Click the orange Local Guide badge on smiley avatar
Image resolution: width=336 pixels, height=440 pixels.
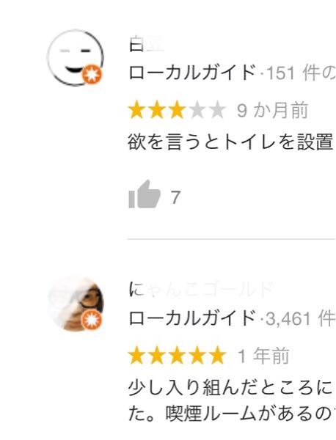[x=91, y=74]
